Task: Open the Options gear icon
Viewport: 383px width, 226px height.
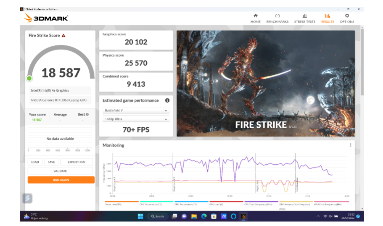Action: point(347,16)
